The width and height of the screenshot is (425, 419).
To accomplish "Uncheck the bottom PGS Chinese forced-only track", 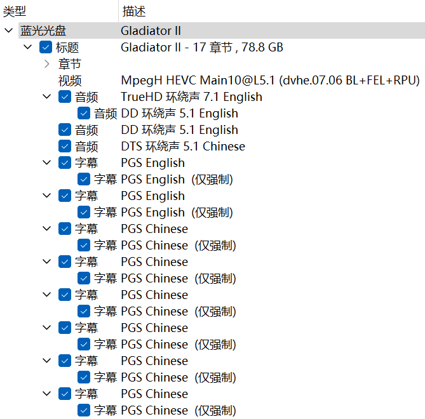I will pos(84,411).
